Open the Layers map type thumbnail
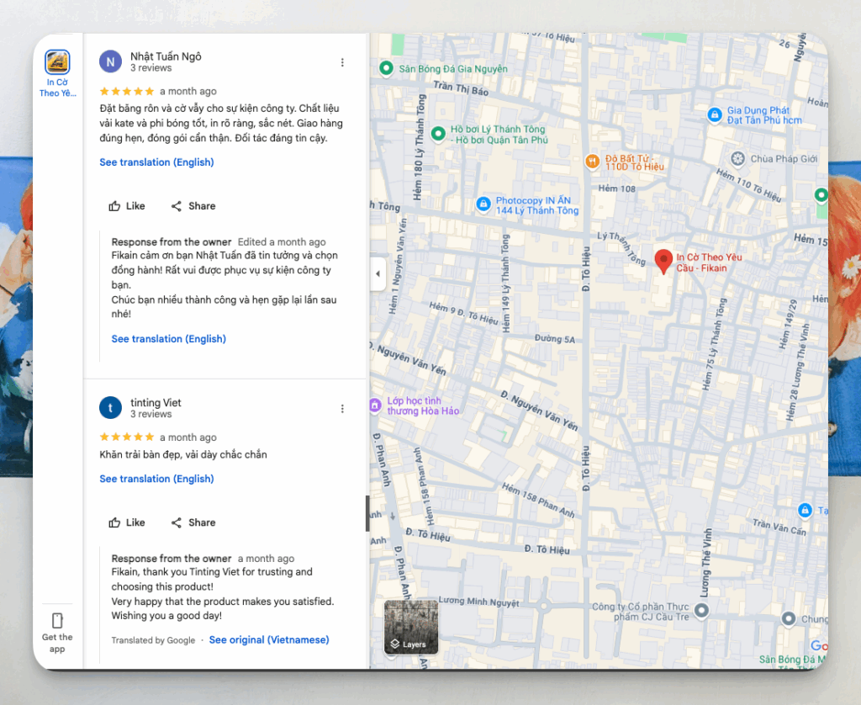Viewport: 861px width, 705px height. coord(411,627)
